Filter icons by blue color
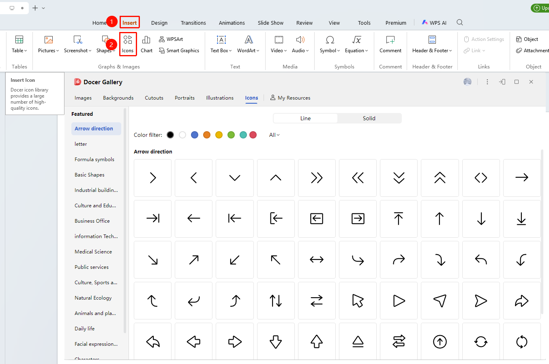 tap(195, 135)
